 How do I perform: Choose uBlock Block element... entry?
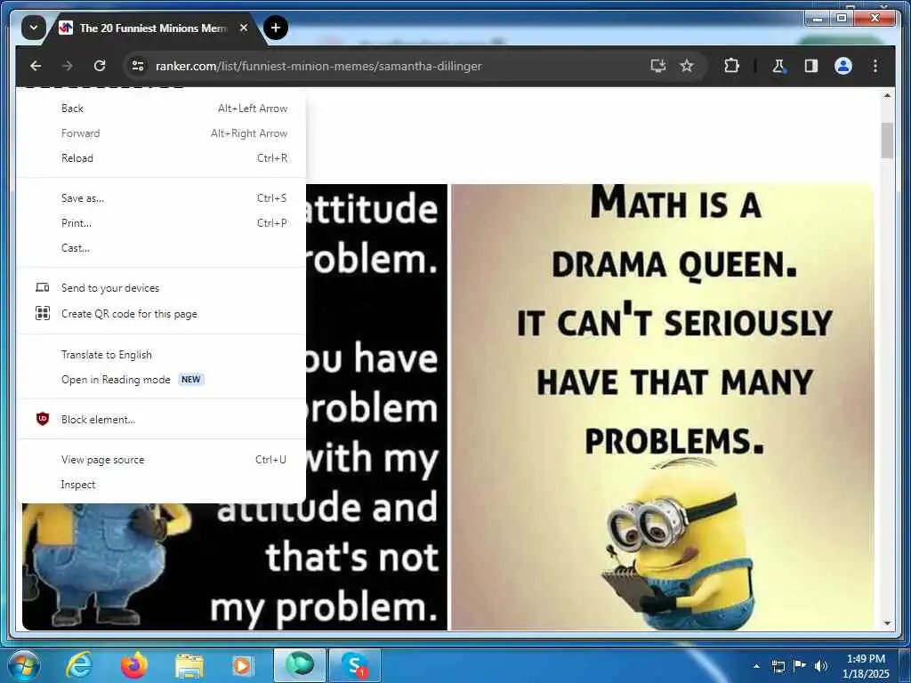pyautogui.click(x=162, y=420)
